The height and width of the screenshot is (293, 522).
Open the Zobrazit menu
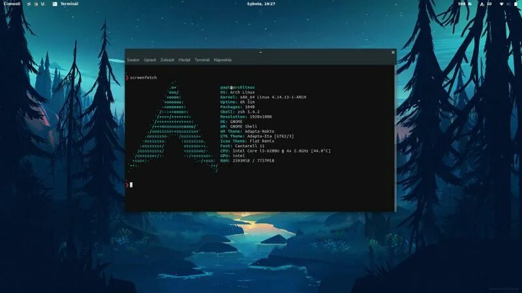pyautogui.click(x=167, y=60)
